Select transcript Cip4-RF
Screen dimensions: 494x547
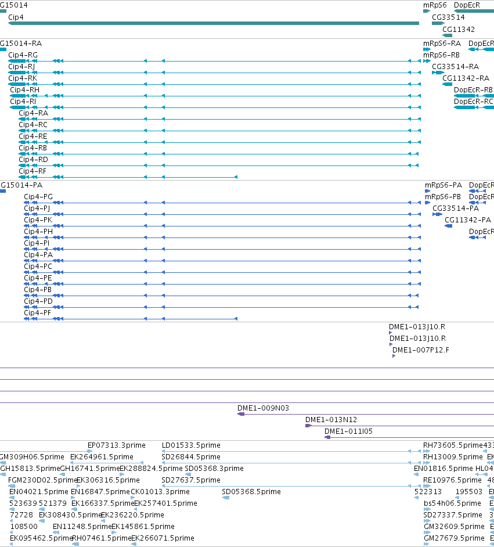(128, 177)
